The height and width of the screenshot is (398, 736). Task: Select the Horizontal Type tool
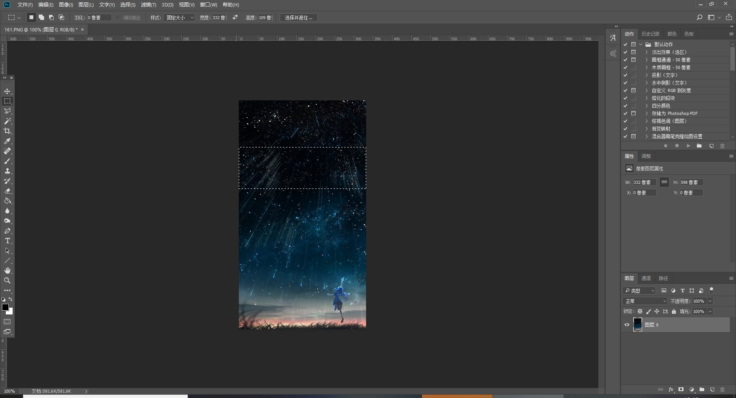coord(7,241)
